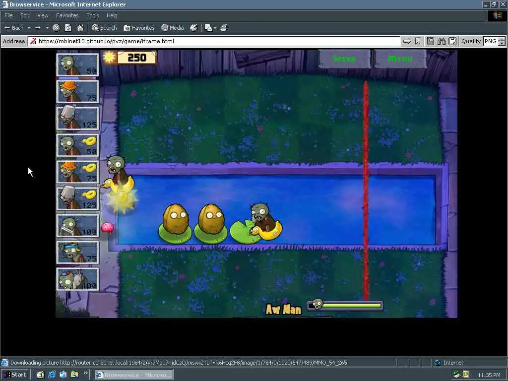The height and width of the screenshot is (381, 508).
Task: Click the pink brain at the pool lane
Action: point(108,227)
